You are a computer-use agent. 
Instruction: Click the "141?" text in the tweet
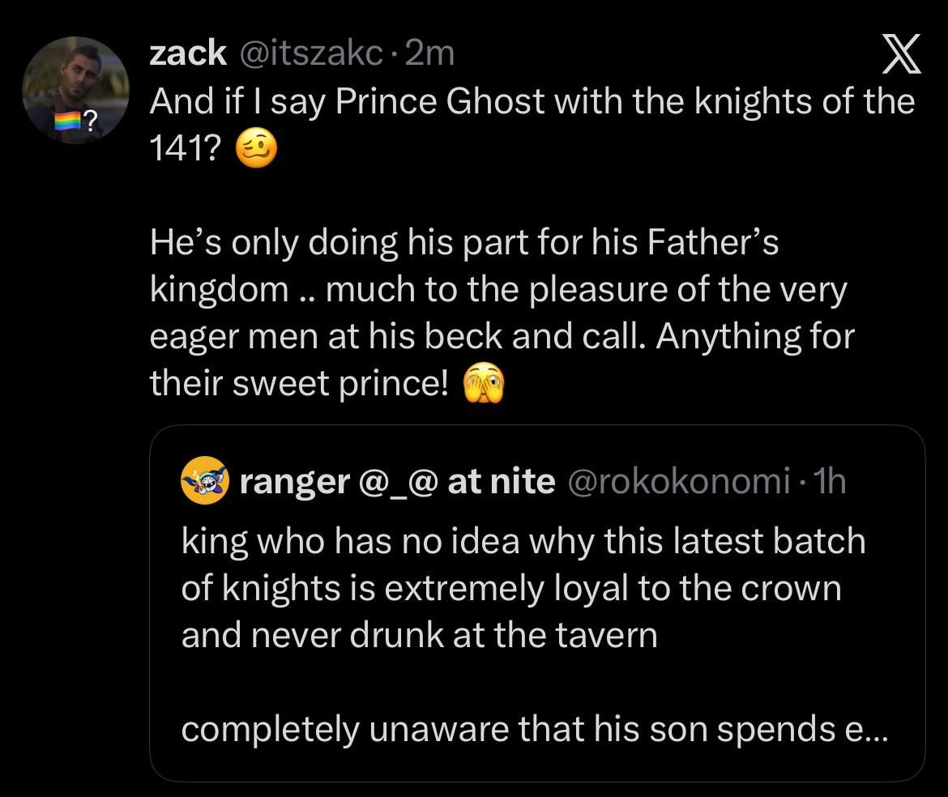point(186,150)
